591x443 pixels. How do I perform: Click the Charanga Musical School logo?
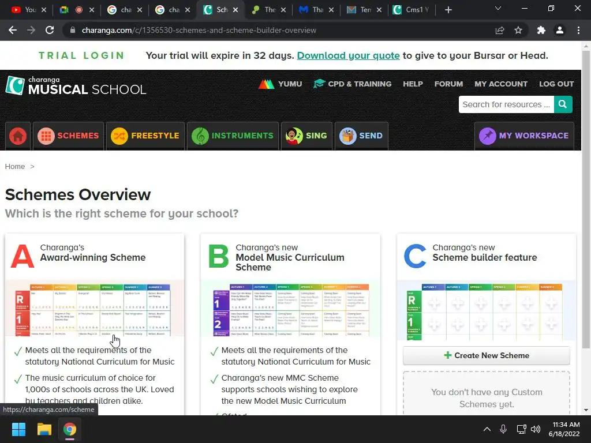[76, 85]
